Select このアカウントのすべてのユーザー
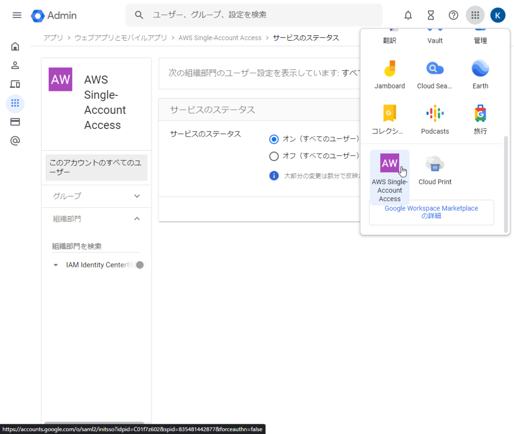Screen dimensions: 514x434 pyautogui.click(x=96, y=168)
